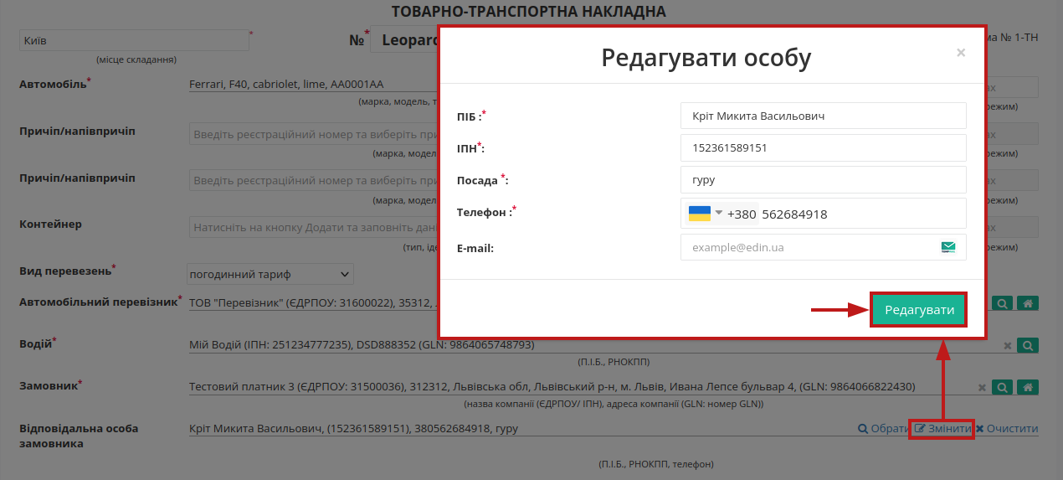
Task: Focus the E-mail input field
Action: [823, 247]
